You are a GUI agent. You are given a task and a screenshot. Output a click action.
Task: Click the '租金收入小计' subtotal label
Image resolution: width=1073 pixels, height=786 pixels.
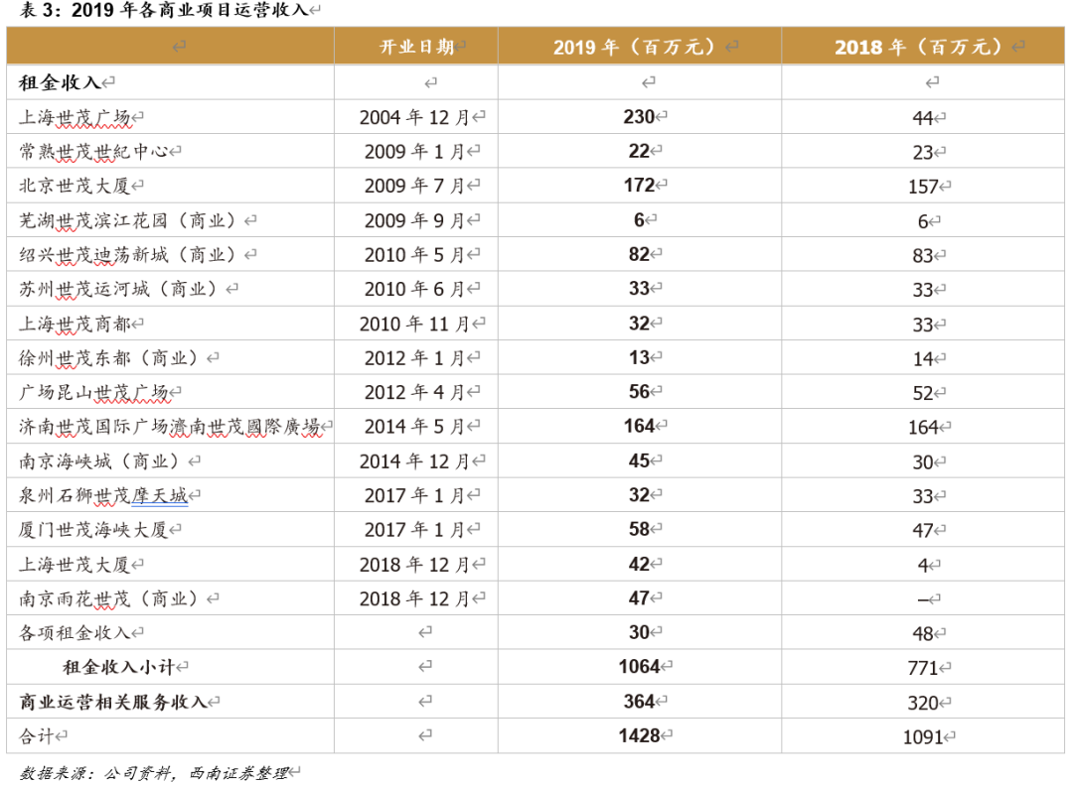point(120,667)
